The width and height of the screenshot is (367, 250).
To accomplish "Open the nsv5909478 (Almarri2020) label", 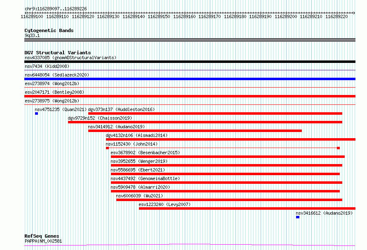I will tap(140, 187).
